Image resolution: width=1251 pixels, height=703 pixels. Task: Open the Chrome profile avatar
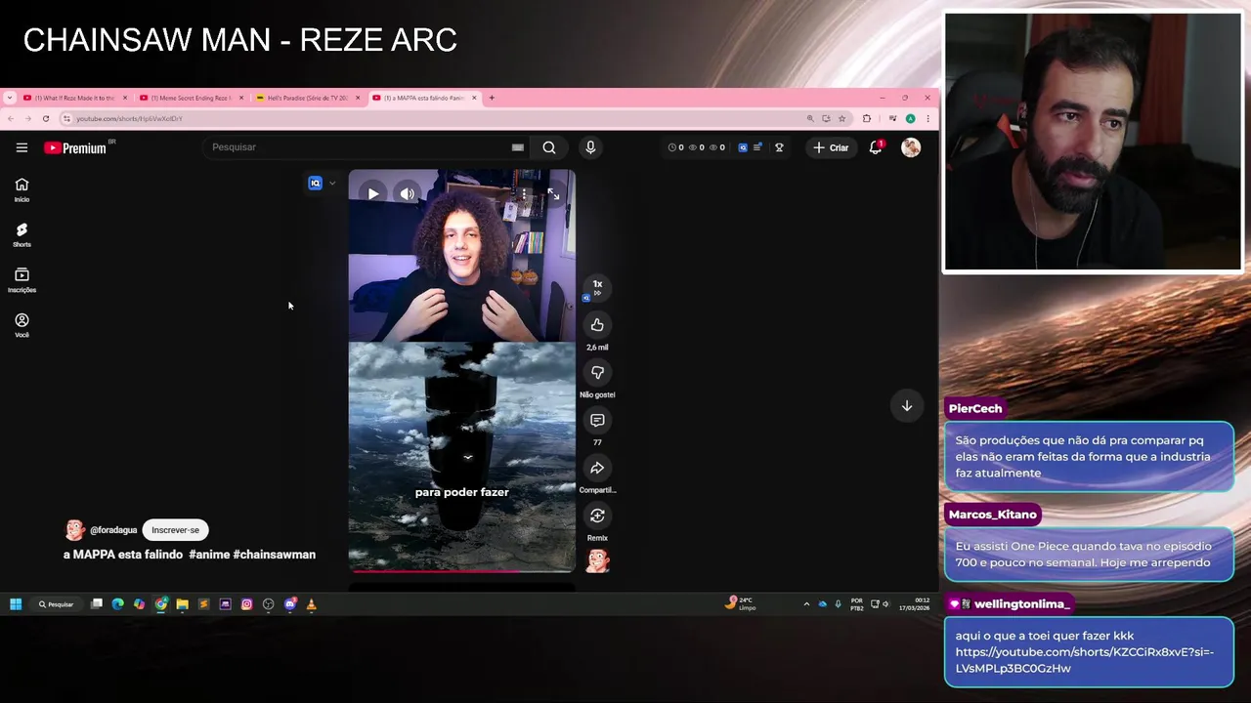point(910,118)
